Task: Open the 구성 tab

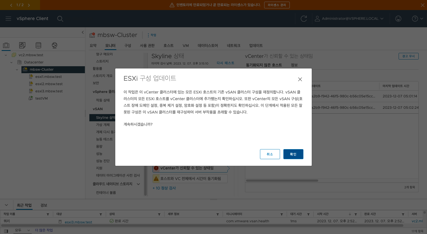Action: (127, 46)
